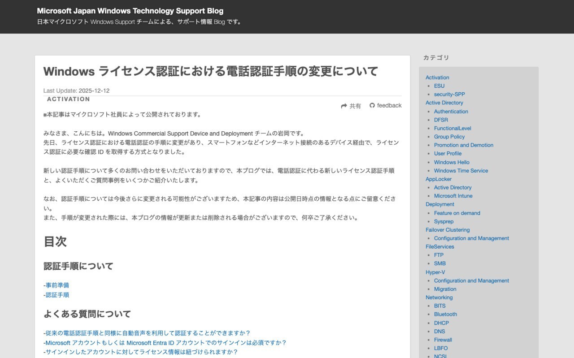Jump to the 事前準備 section

[x=57, y=285]
